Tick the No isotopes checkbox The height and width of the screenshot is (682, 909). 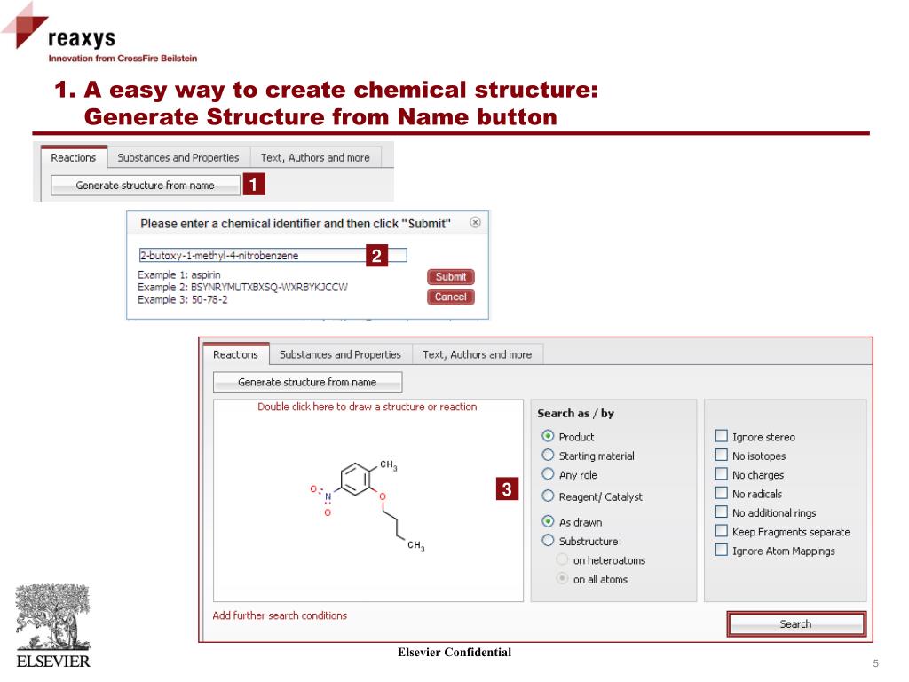721,456
